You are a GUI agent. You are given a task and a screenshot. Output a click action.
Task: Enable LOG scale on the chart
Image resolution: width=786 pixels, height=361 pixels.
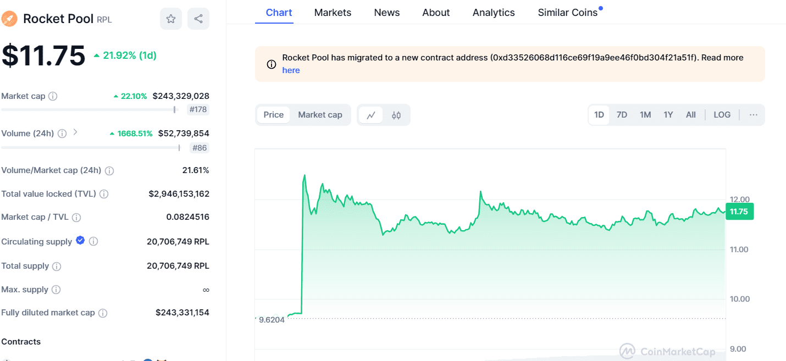(x=722, y=114)
